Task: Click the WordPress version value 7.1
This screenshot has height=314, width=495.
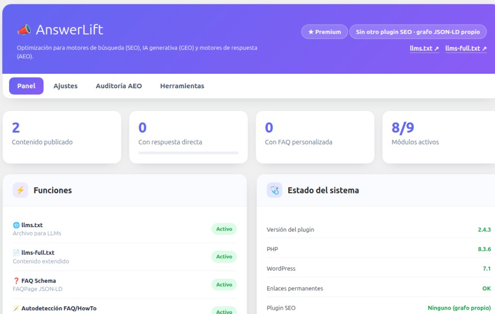Action: (487, 269)
